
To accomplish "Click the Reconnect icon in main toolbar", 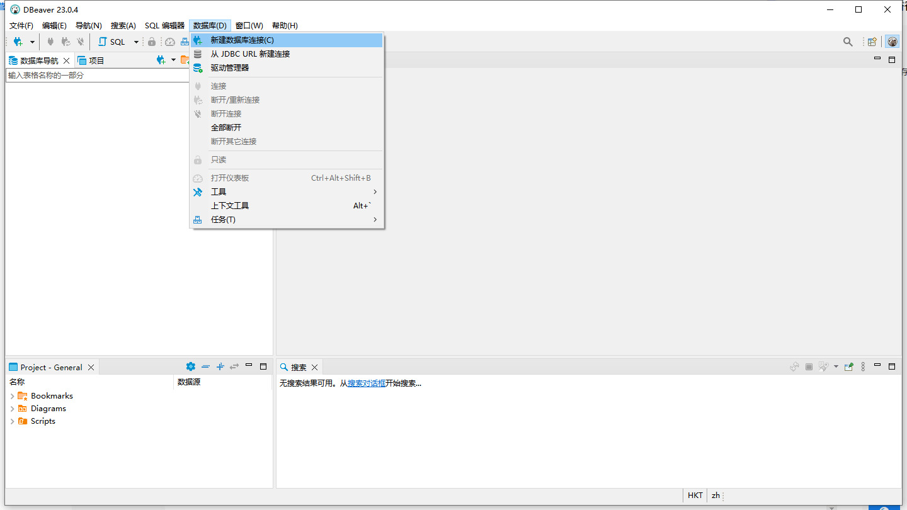I will click(66, 42).
